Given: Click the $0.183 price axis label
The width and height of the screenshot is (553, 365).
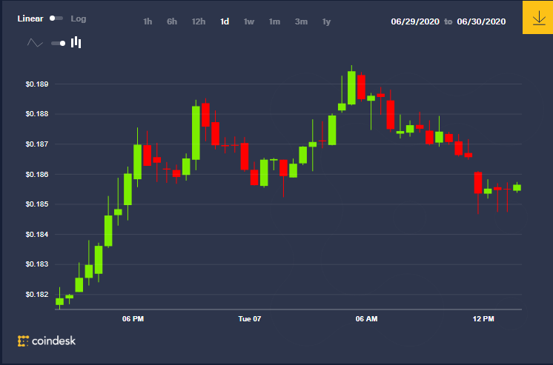Looking at the screenshot, I should coord(37,264).
